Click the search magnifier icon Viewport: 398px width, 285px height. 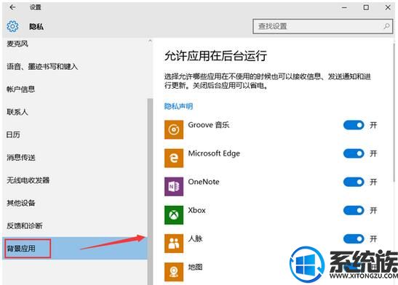[x=386, y=26]
